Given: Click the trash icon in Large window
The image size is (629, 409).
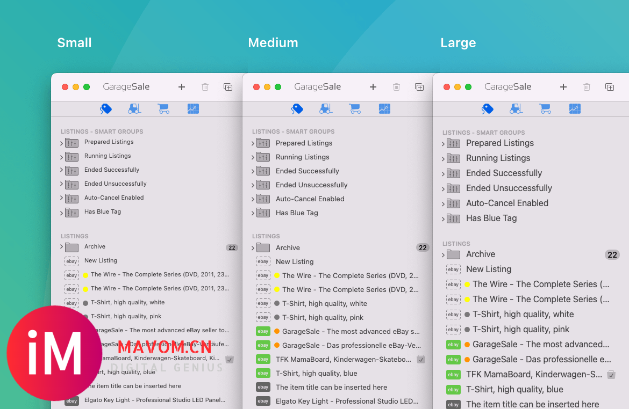Looking at the screenshot, I should click(x=587, y=87).
